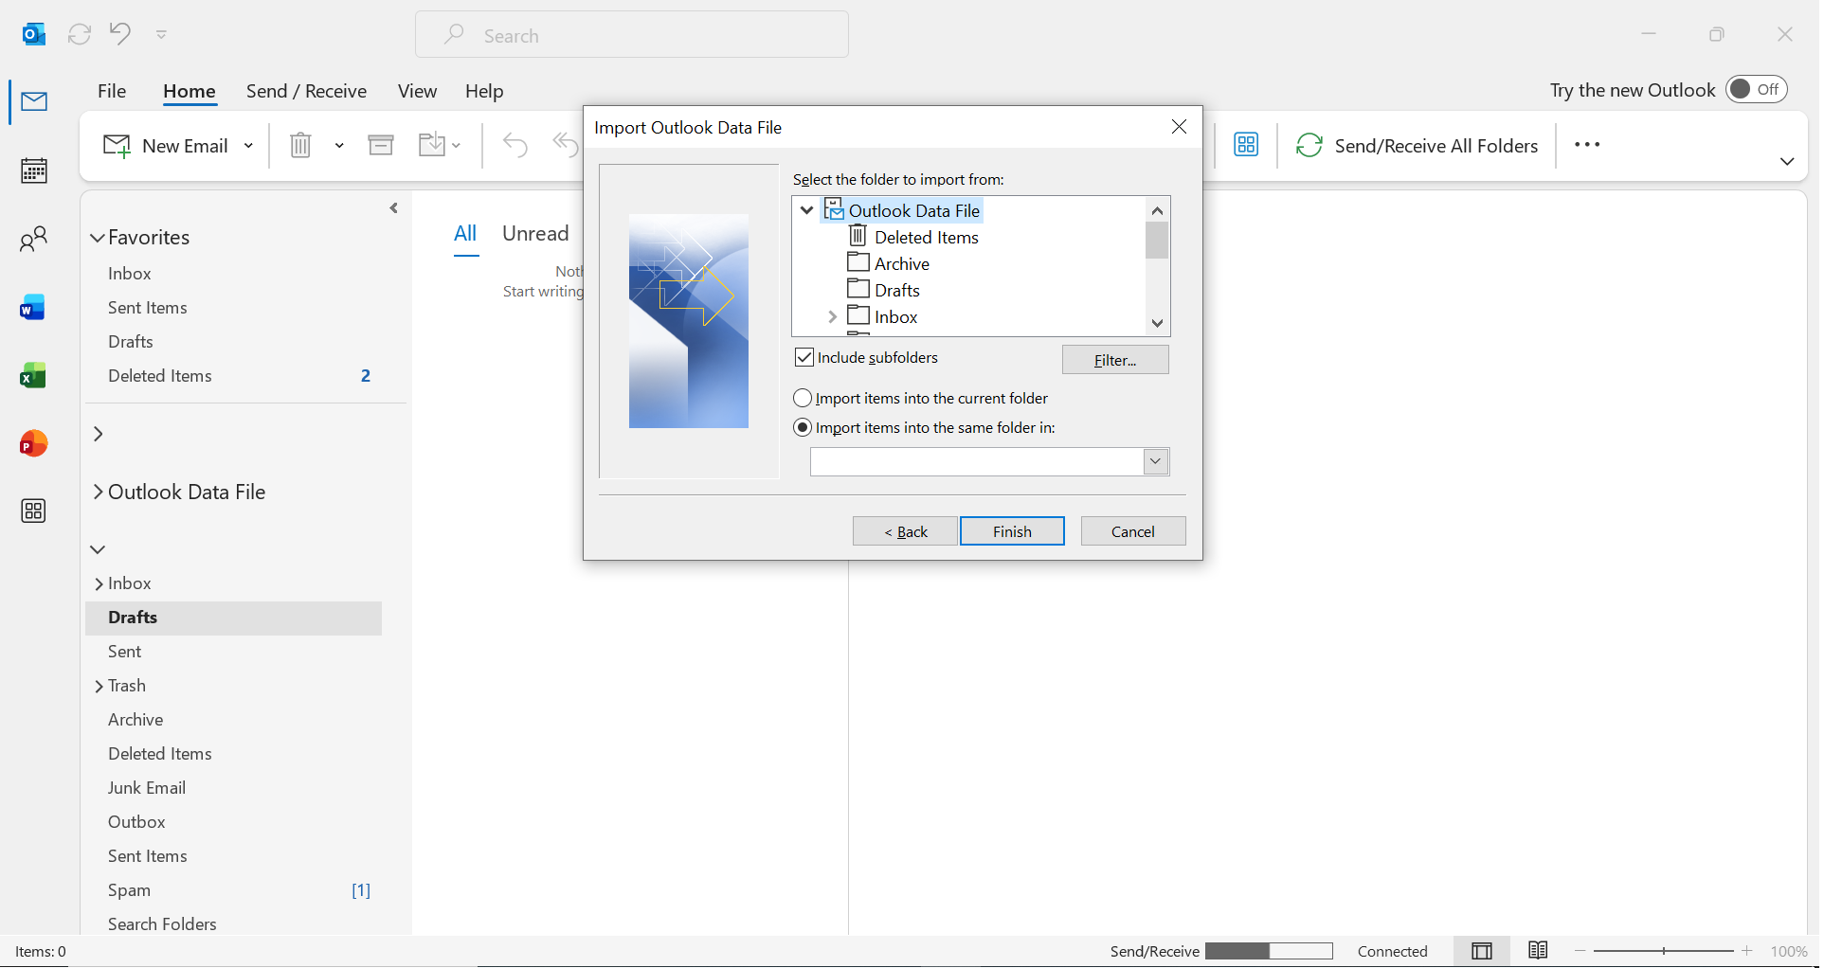
Task: Open the Mail view in sidebar
Action: 34,101
